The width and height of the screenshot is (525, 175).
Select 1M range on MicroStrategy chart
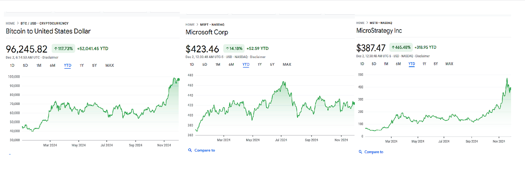(x=386, y=64)
